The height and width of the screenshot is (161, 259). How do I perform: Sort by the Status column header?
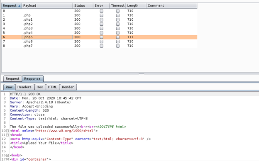click(x=83, y=6)
